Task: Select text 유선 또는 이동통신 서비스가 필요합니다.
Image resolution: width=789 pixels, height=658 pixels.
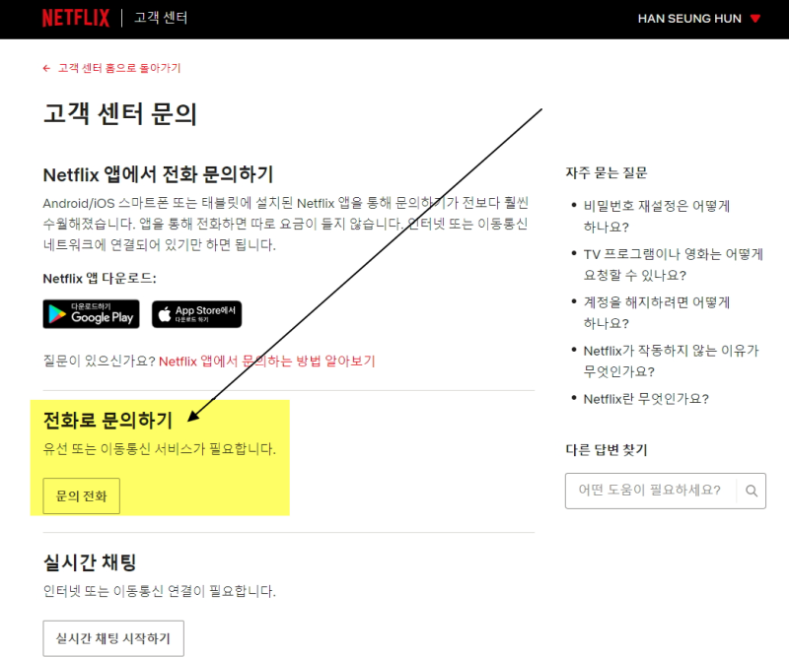Action: [x=160, y=449]
